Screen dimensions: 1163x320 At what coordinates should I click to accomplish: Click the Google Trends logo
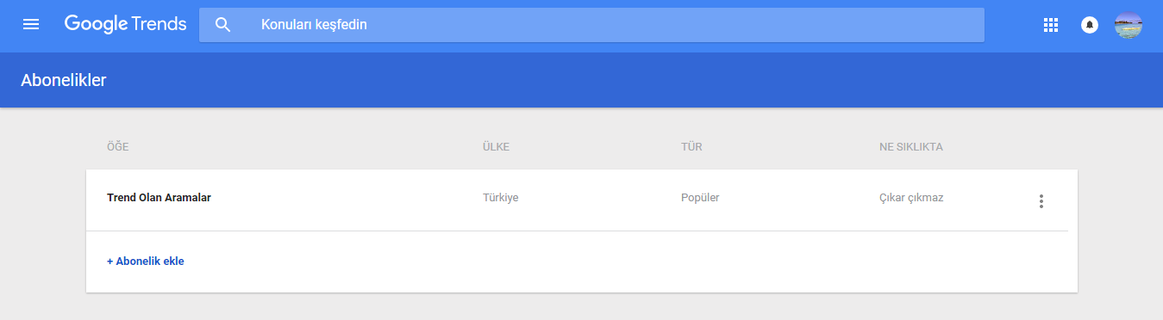point(125,25)
